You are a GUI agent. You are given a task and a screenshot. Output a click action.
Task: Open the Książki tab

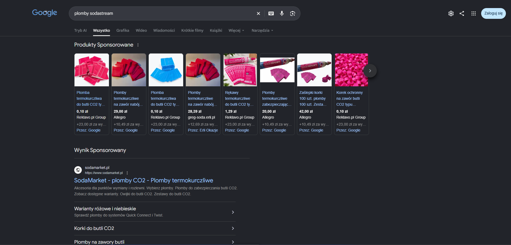pyautogui.click(x=216, y=30)
